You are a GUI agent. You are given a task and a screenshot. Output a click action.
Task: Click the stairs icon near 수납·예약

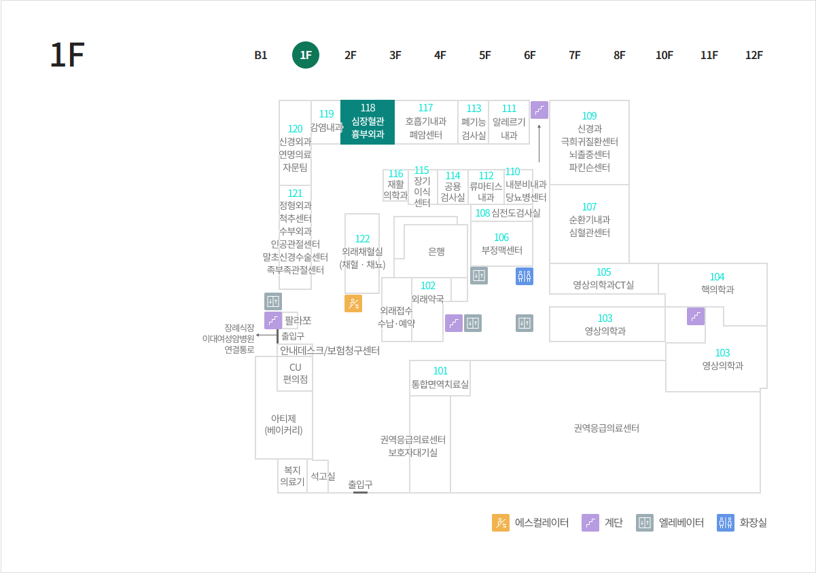pos(454,323)
